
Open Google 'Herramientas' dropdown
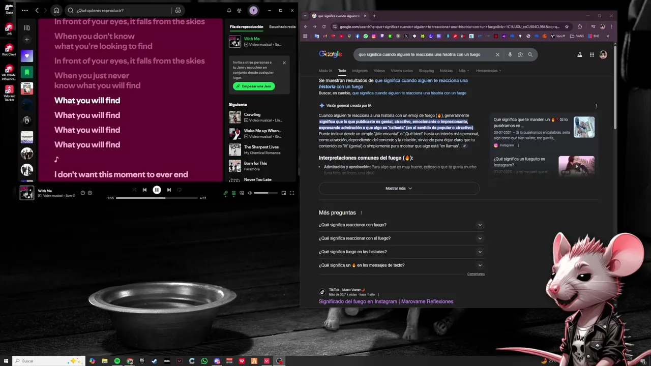[488, 71]
